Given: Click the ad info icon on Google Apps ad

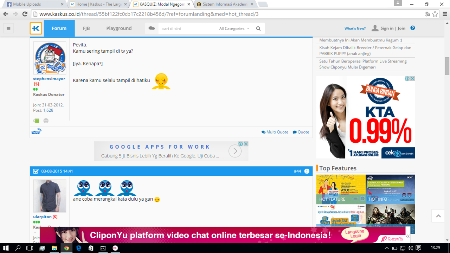Looking at the screenshot, I should pyautogui.click(x=241, y=144).
